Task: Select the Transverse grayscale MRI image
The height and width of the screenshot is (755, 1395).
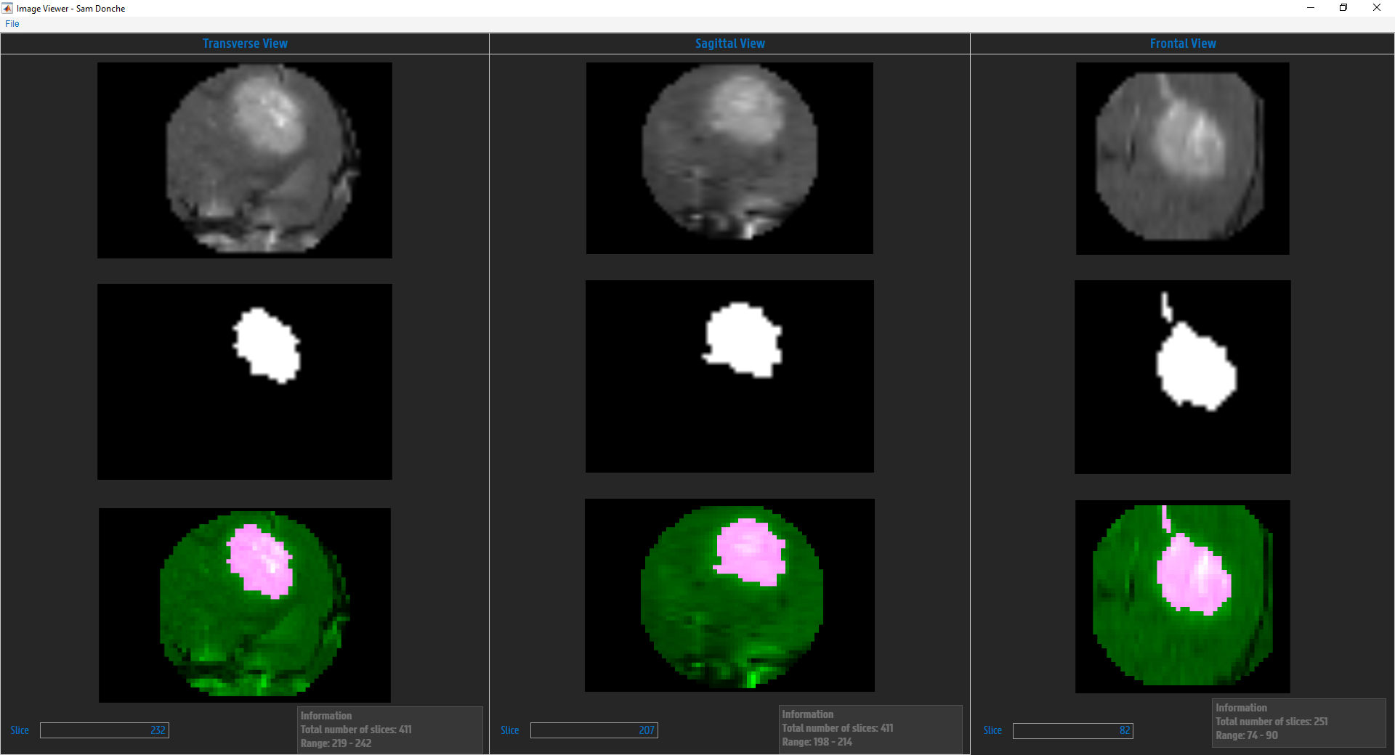Action: click(x=245, y=160)
